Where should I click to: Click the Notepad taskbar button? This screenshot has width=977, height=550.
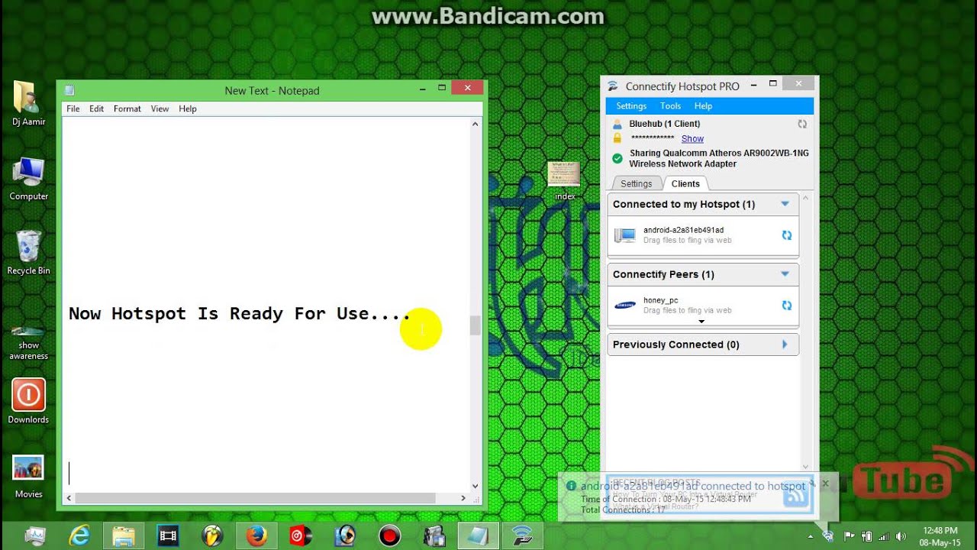pyautogui.click(x=478, y=536)
